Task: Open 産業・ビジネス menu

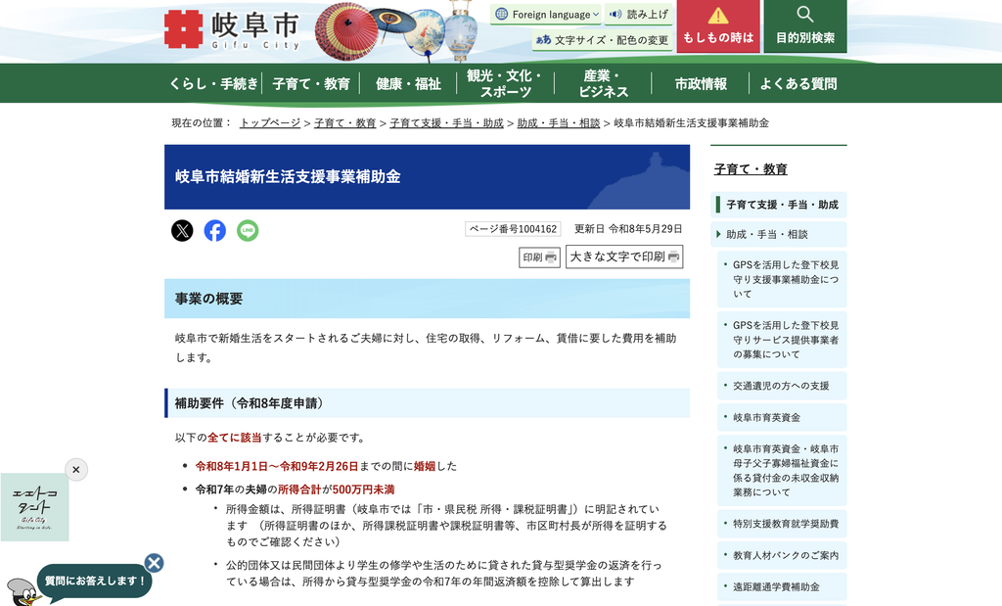Action: 603,84
